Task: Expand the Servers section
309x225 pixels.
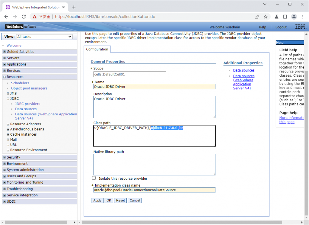Action: [x=5, y=58]
